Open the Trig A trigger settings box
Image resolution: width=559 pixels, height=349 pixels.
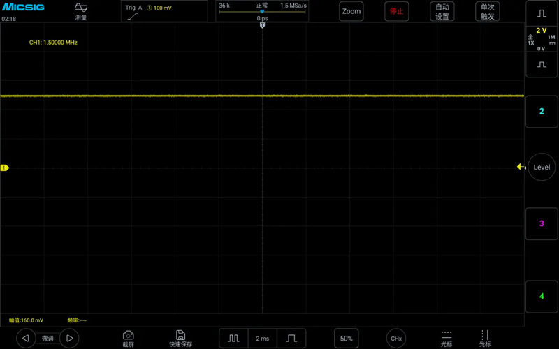click(x=164, y=11)
